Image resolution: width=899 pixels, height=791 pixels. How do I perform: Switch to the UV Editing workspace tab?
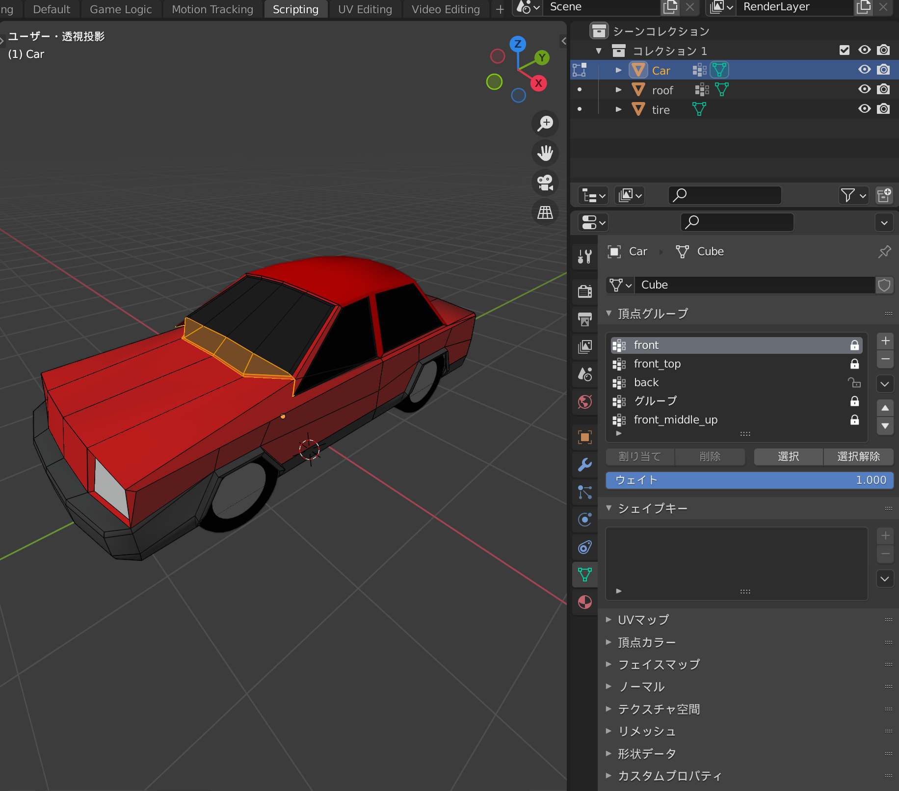pos(365,9)
